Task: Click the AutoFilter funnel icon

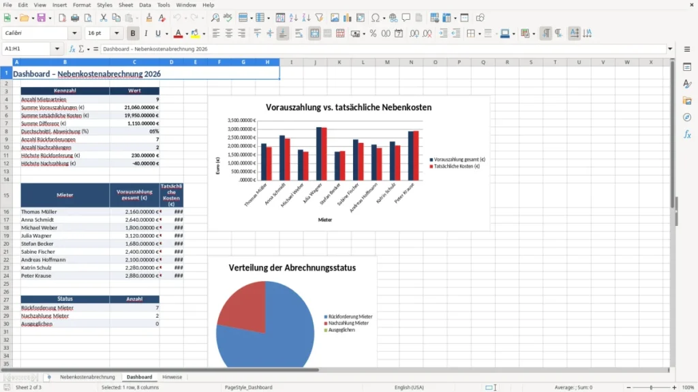Action: click(319, 18)
